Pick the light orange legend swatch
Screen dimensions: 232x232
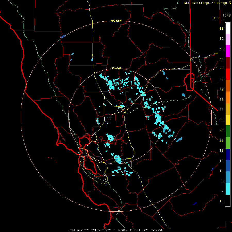[228, 97]
